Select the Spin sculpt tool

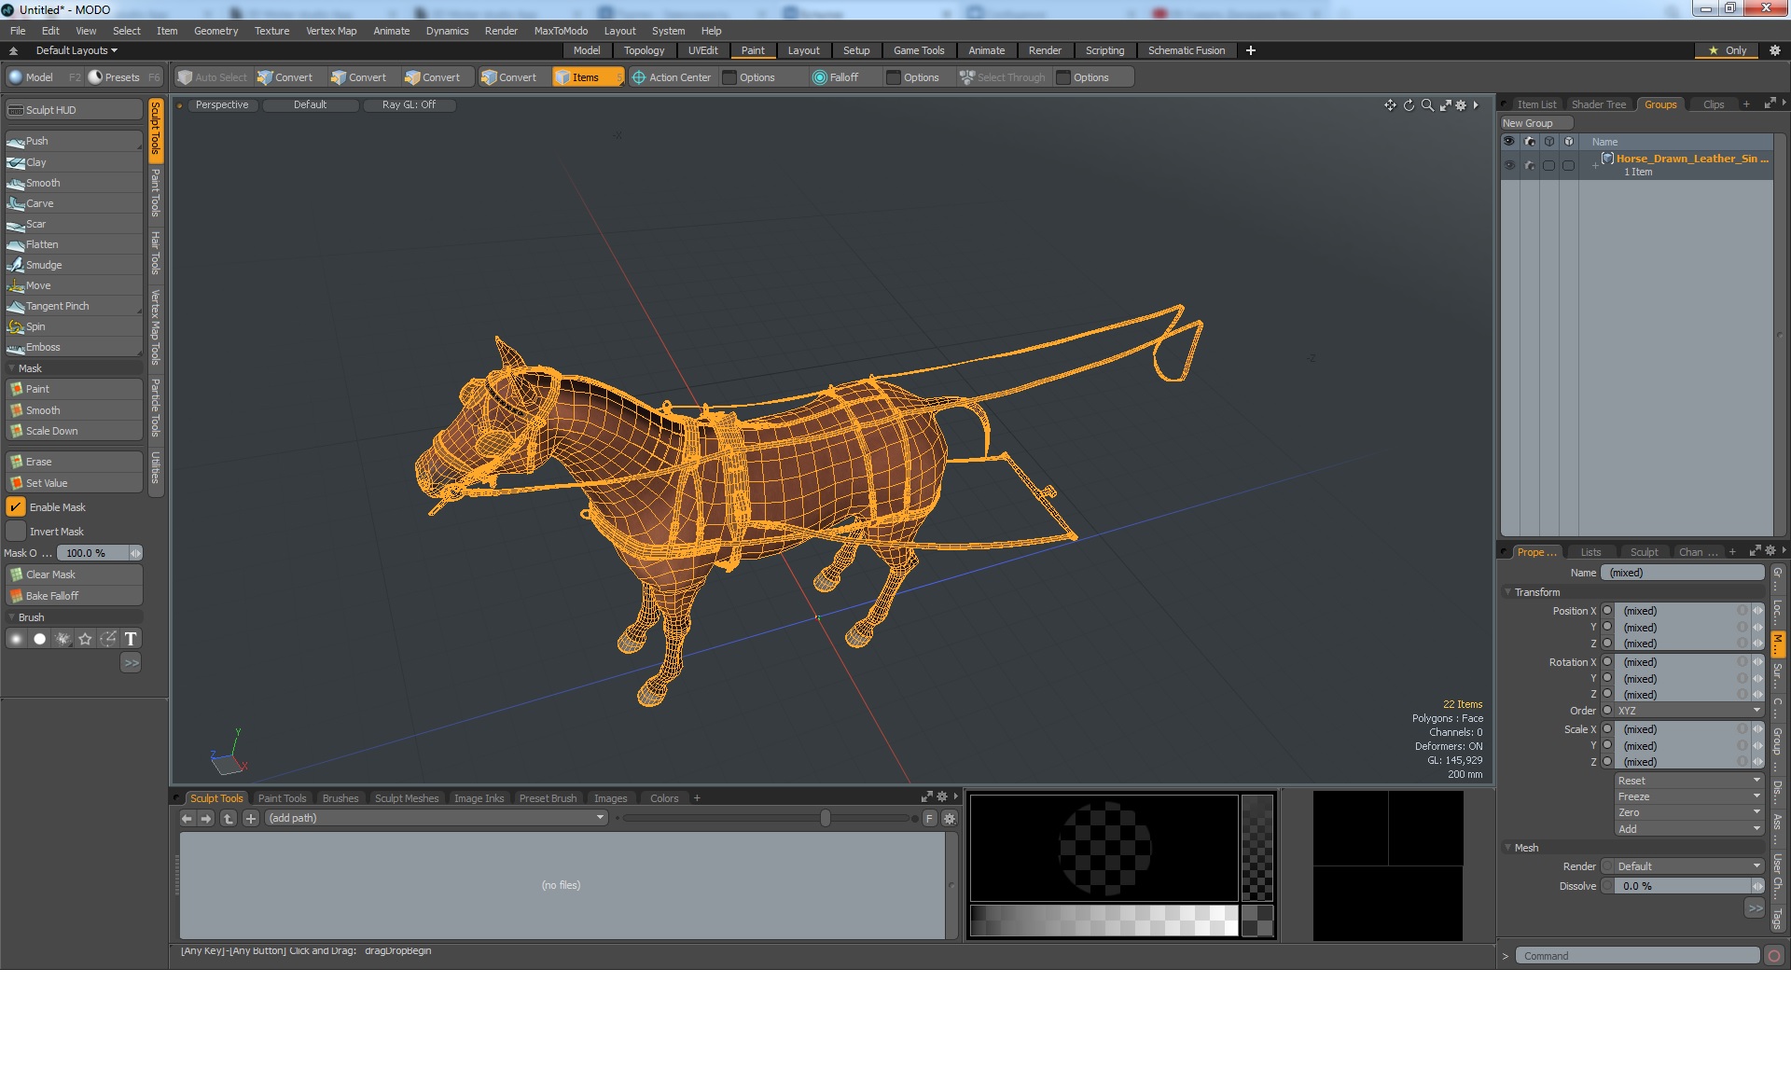click(x=74, y=326)
